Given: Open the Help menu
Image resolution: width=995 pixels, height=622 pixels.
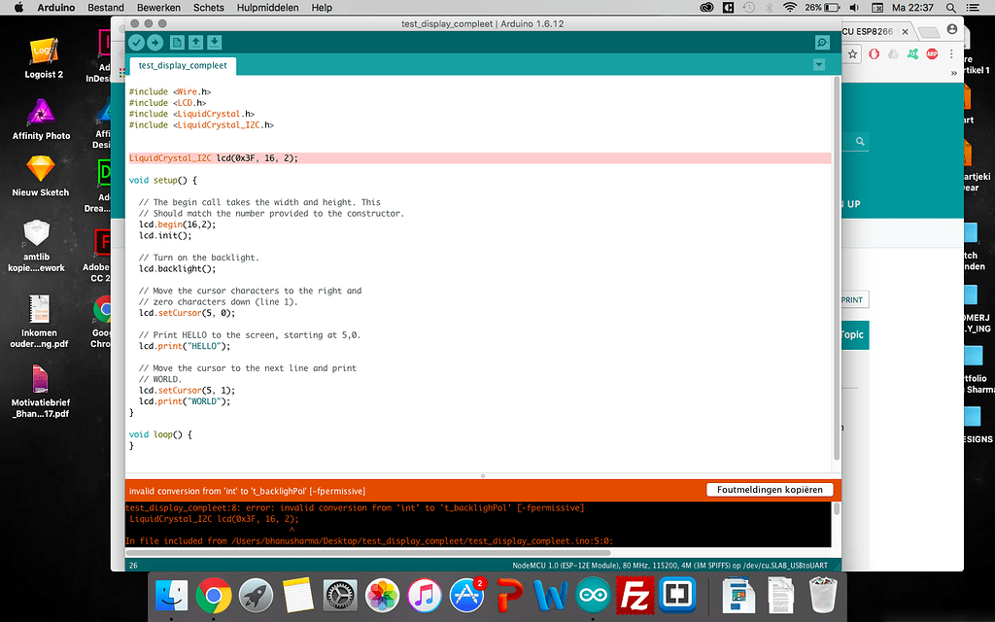Looking at the screenshot, I should (x=322, y=8).
